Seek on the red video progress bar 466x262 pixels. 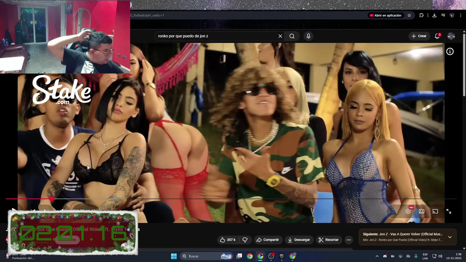(x=231, y=199)
